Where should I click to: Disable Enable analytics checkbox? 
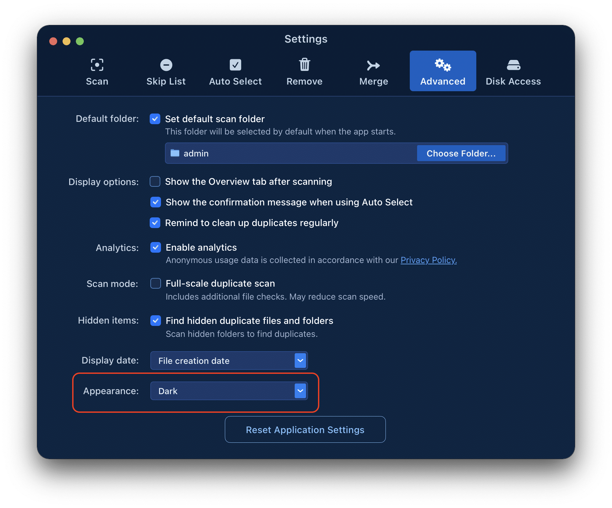[155, 247]
